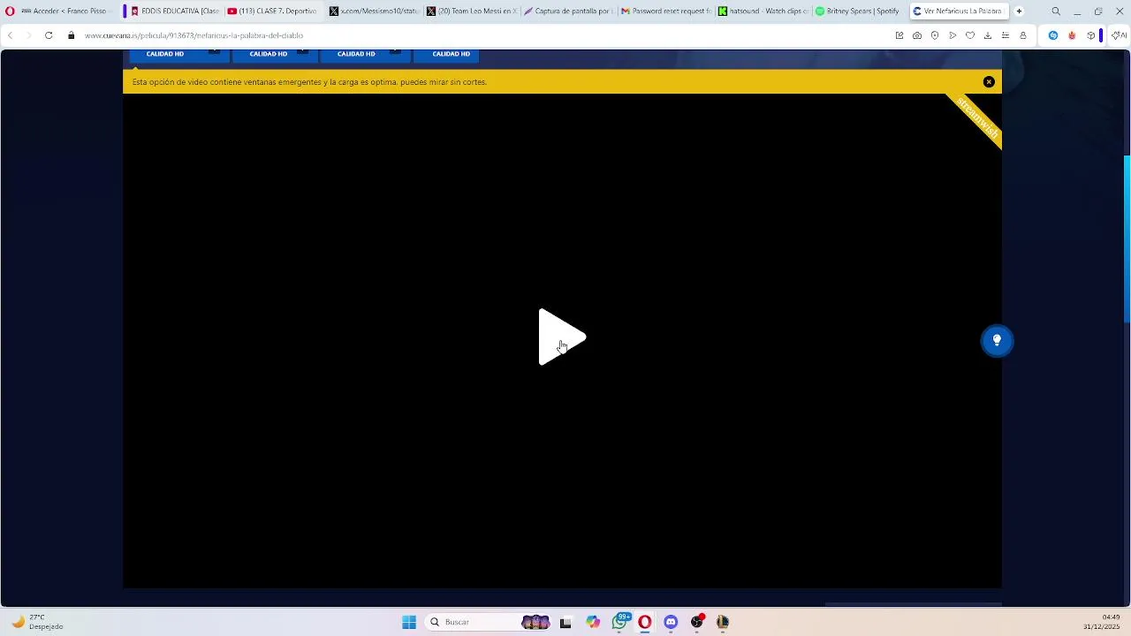Open the x.com/Messismo10 tab

tap(374, 11)
